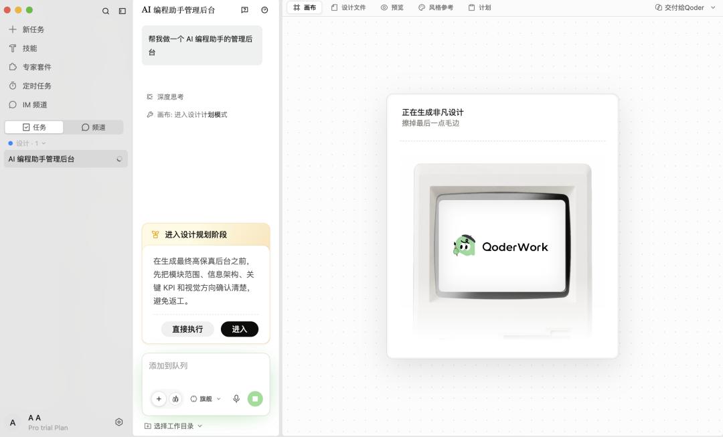The width and height of the screenshot is (723, 437).
Task: Expand the 画布: 进入设计计划模式 step
Action: [187, 115]
